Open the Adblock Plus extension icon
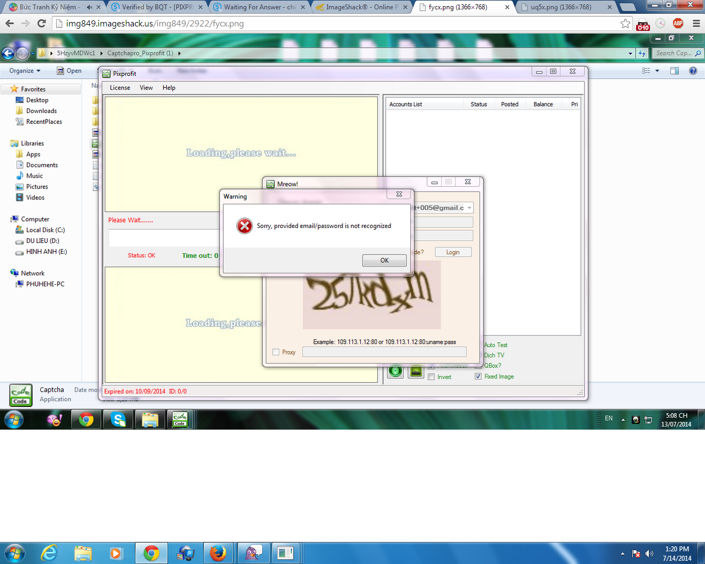Image resolution: width=705 pixels, height=564 pixels. (678, 24)
